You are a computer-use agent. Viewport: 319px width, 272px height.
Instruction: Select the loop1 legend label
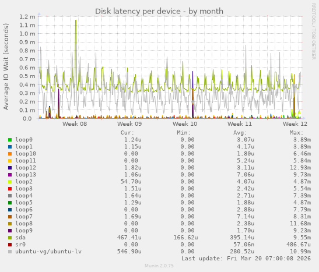coord(24,147)
